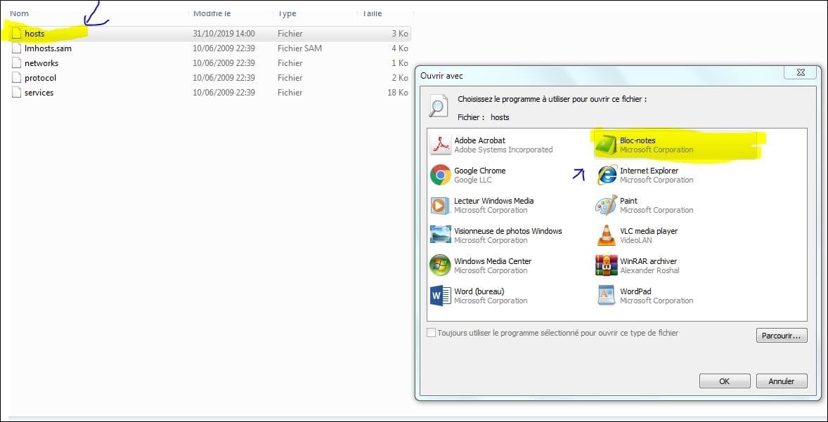Screen dimensions: 828x422
Task: Click the 18 Ko size cell
Action: tap(398, 92)
